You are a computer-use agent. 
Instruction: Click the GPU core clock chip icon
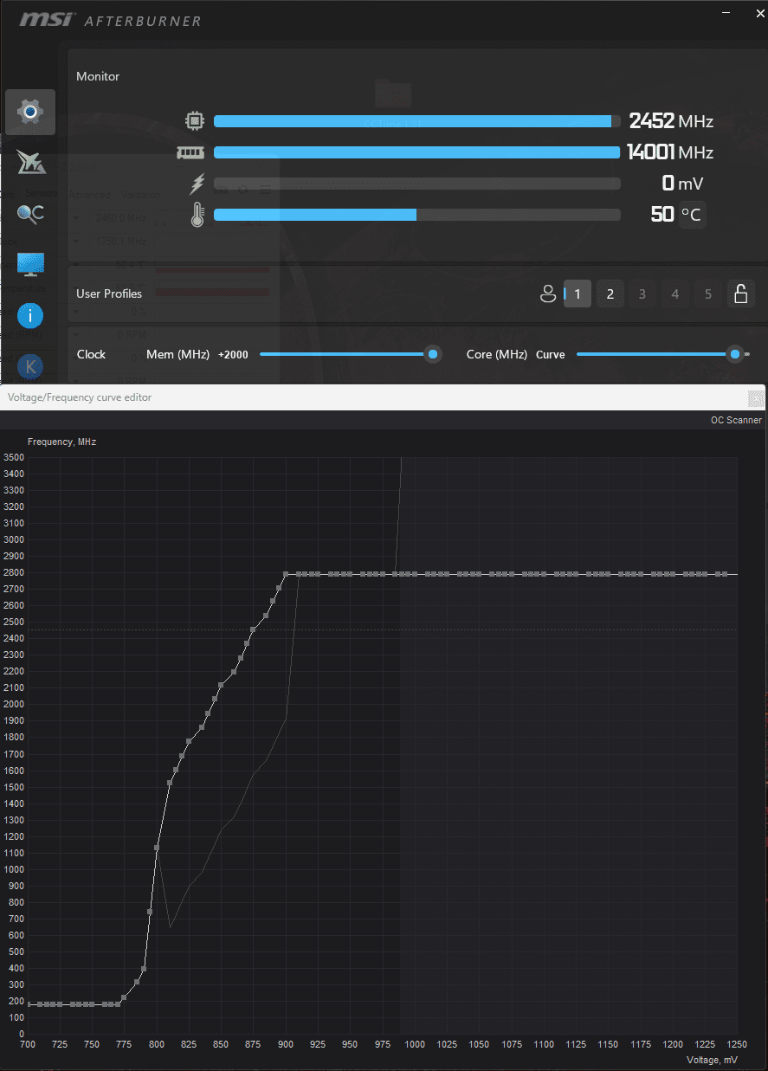coord(197,120)
